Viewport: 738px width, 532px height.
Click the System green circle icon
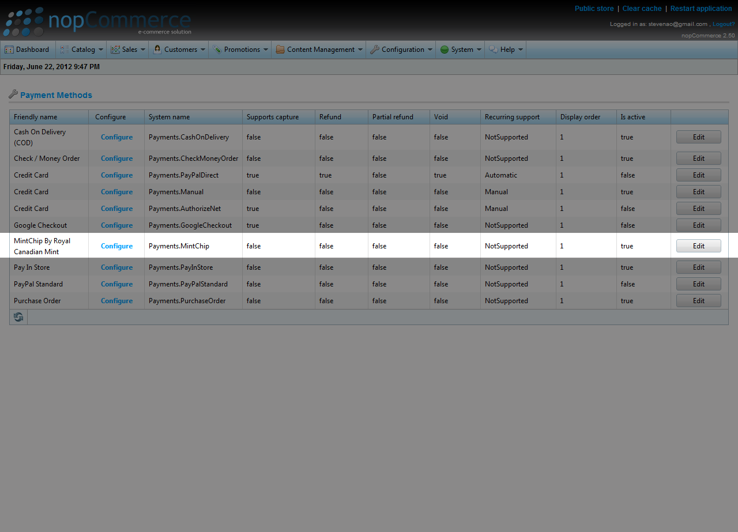[445, 50]
